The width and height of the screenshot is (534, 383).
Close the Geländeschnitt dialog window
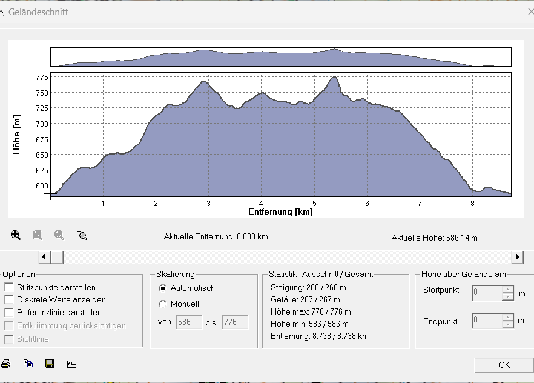pyautogui.click(x=530, y=12)
